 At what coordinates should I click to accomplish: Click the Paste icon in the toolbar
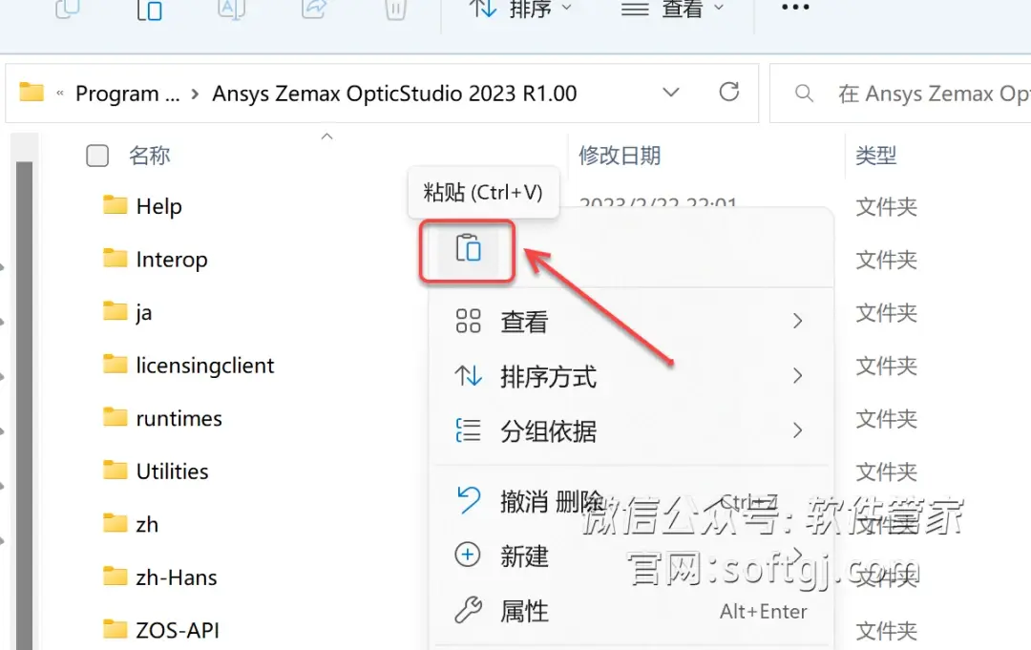click(149, 10)
